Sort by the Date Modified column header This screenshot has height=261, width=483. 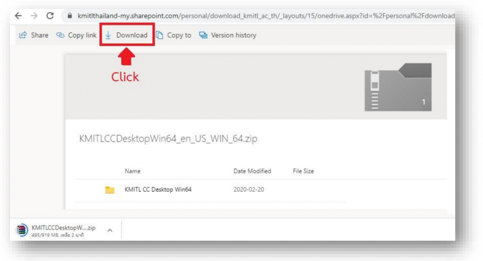coord(252,171)
